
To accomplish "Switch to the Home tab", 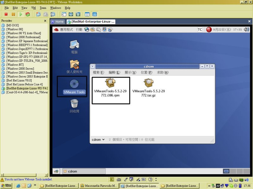I will [x=58, y=21].
